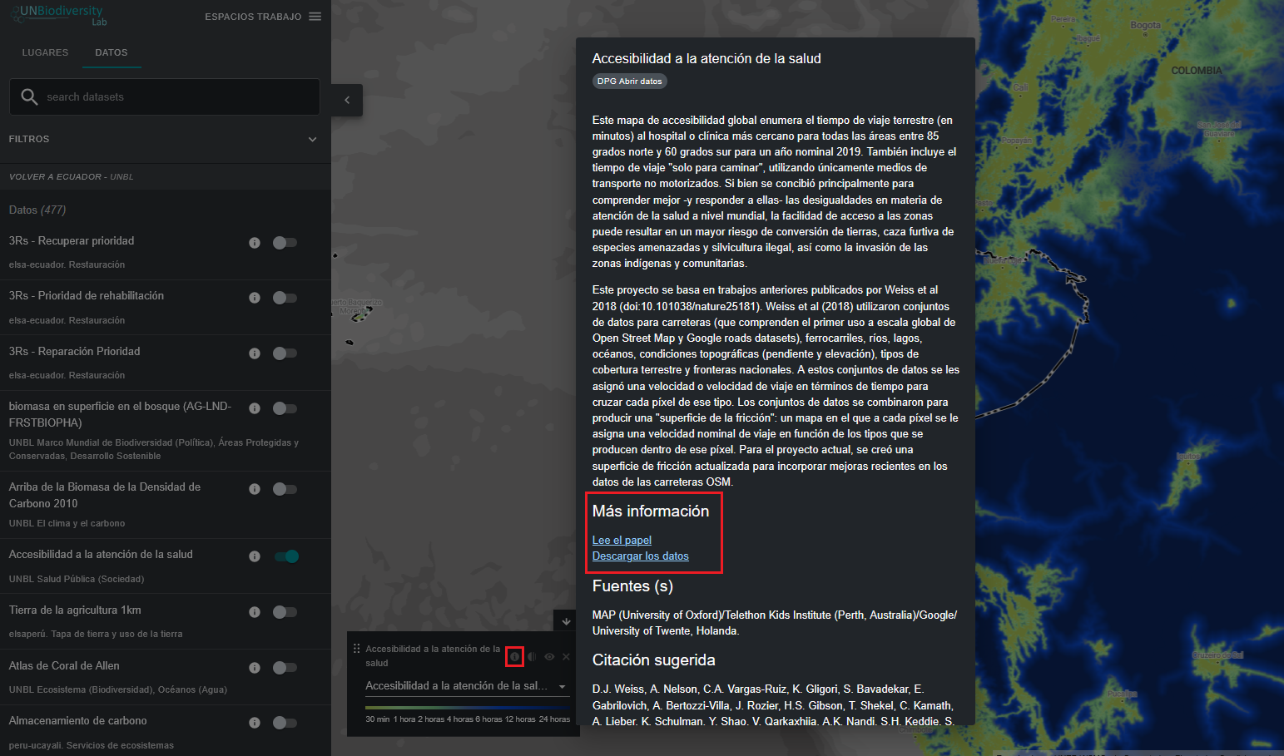
Task: Click the opacity icon in the legend
Action: click(532, 656)
